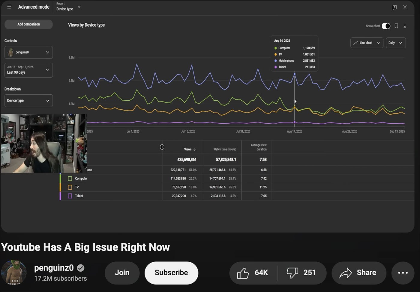Viewport: 420px width, 292px height.
Task: Turn off the Show chart toggle
Action: coord(386,26)
